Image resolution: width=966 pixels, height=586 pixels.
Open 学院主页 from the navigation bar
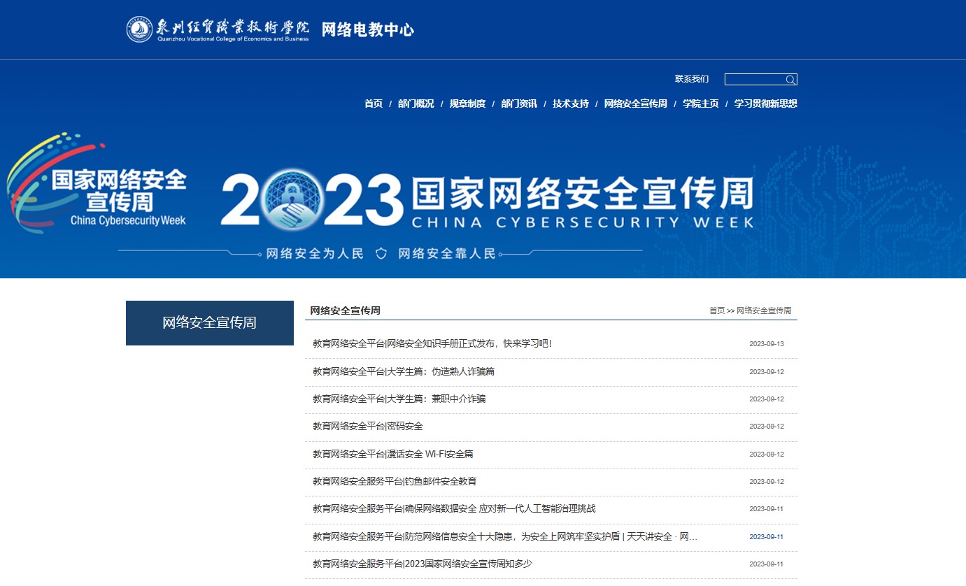(x=700, y=103)
